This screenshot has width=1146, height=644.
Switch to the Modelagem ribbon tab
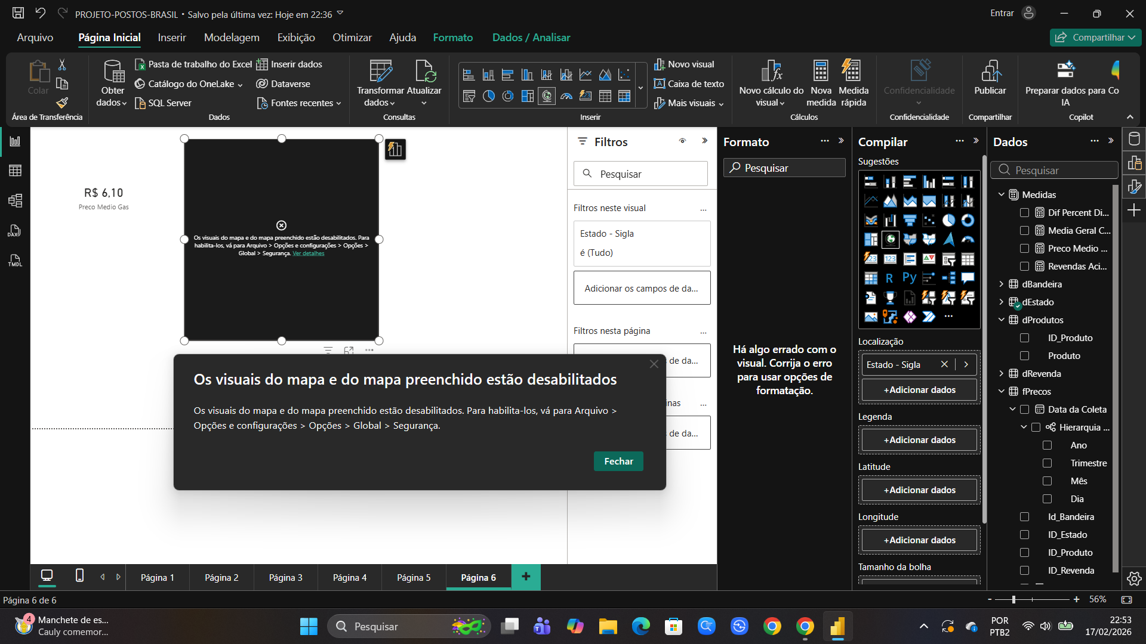232,38
